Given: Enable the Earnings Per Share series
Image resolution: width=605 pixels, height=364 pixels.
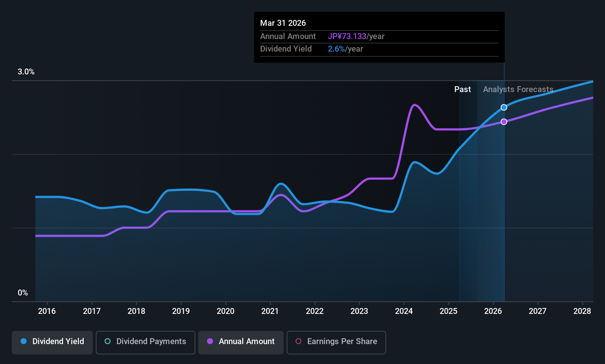Looking at the screenshot, I should pyautogui.click(x=336, y=342).
